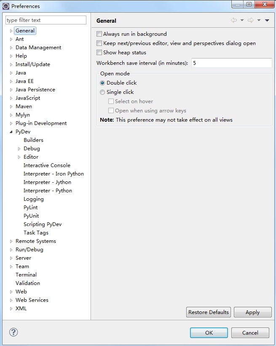The width and height of the screenshot is (276, 346).
Task: Click the Apply button
Action: pos(252,312)
